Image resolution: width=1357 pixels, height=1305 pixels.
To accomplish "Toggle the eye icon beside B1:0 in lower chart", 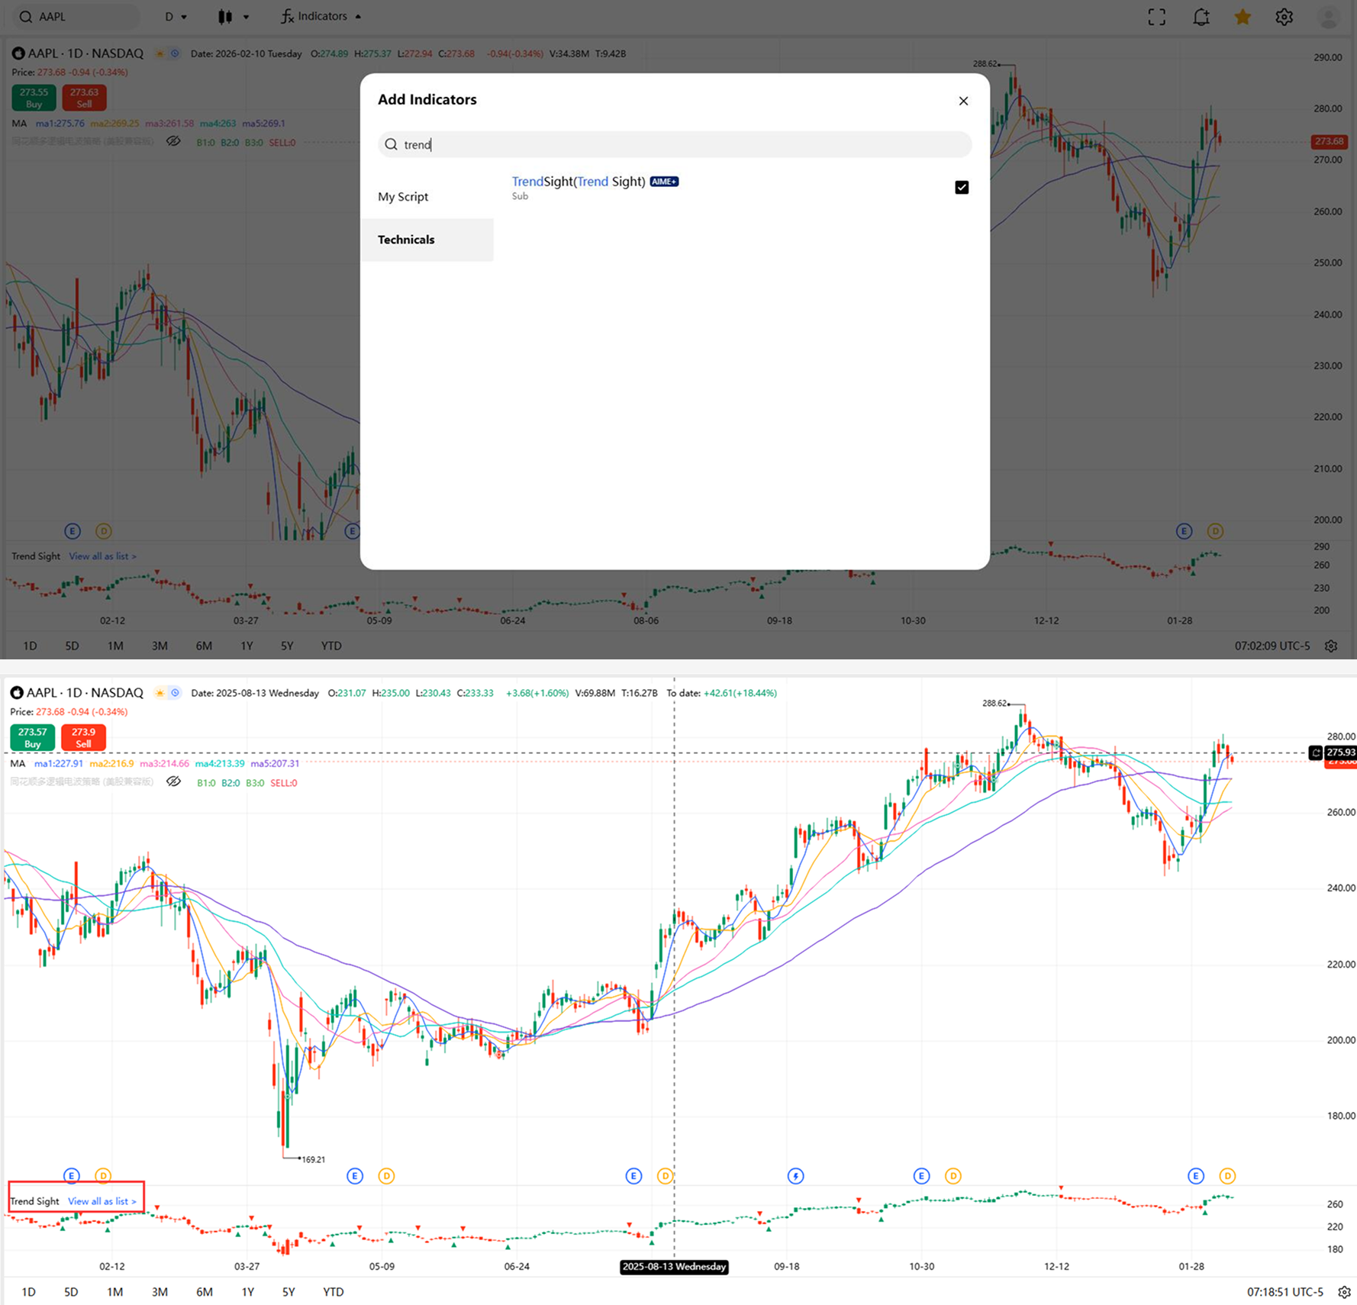I will (x=174, y=781).
